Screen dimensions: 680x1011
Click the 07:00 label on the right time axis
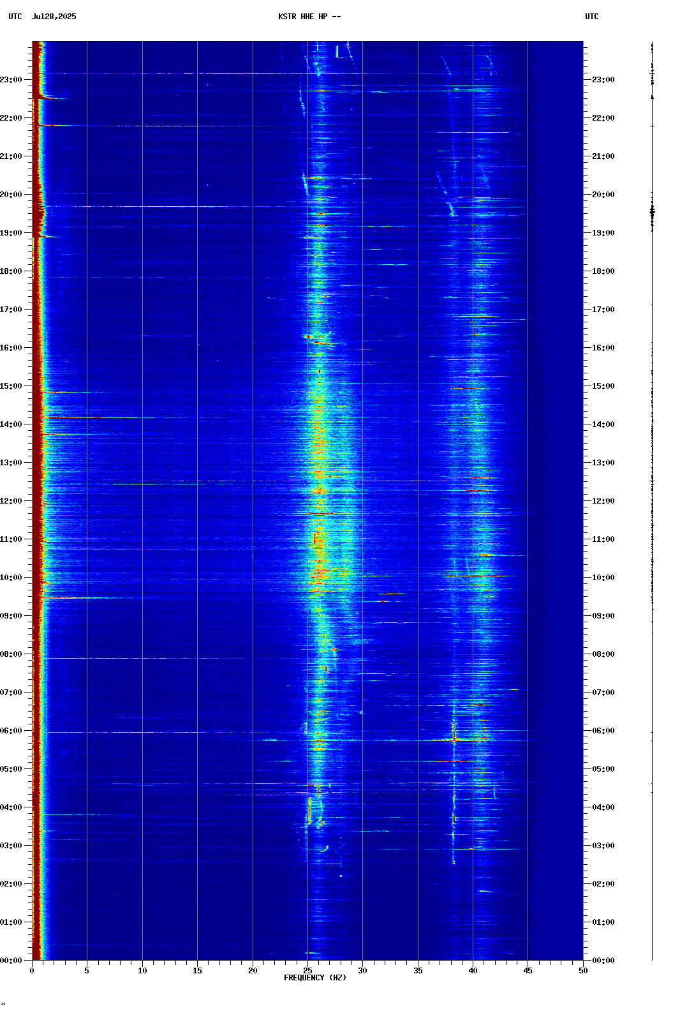click(x=603, y=693)
